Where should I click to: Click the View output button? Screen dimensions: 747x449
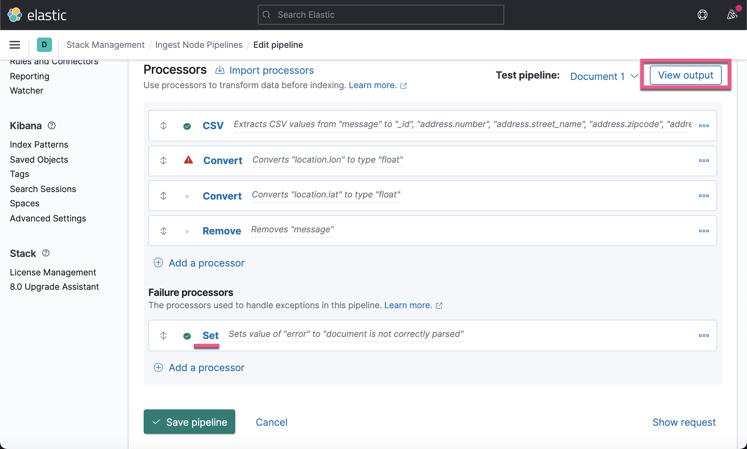point(685,75)
